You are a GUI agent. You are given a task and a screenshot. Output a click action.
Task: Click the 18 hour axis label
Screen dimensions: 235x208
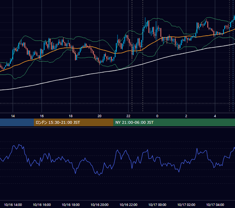coord(70,116)
